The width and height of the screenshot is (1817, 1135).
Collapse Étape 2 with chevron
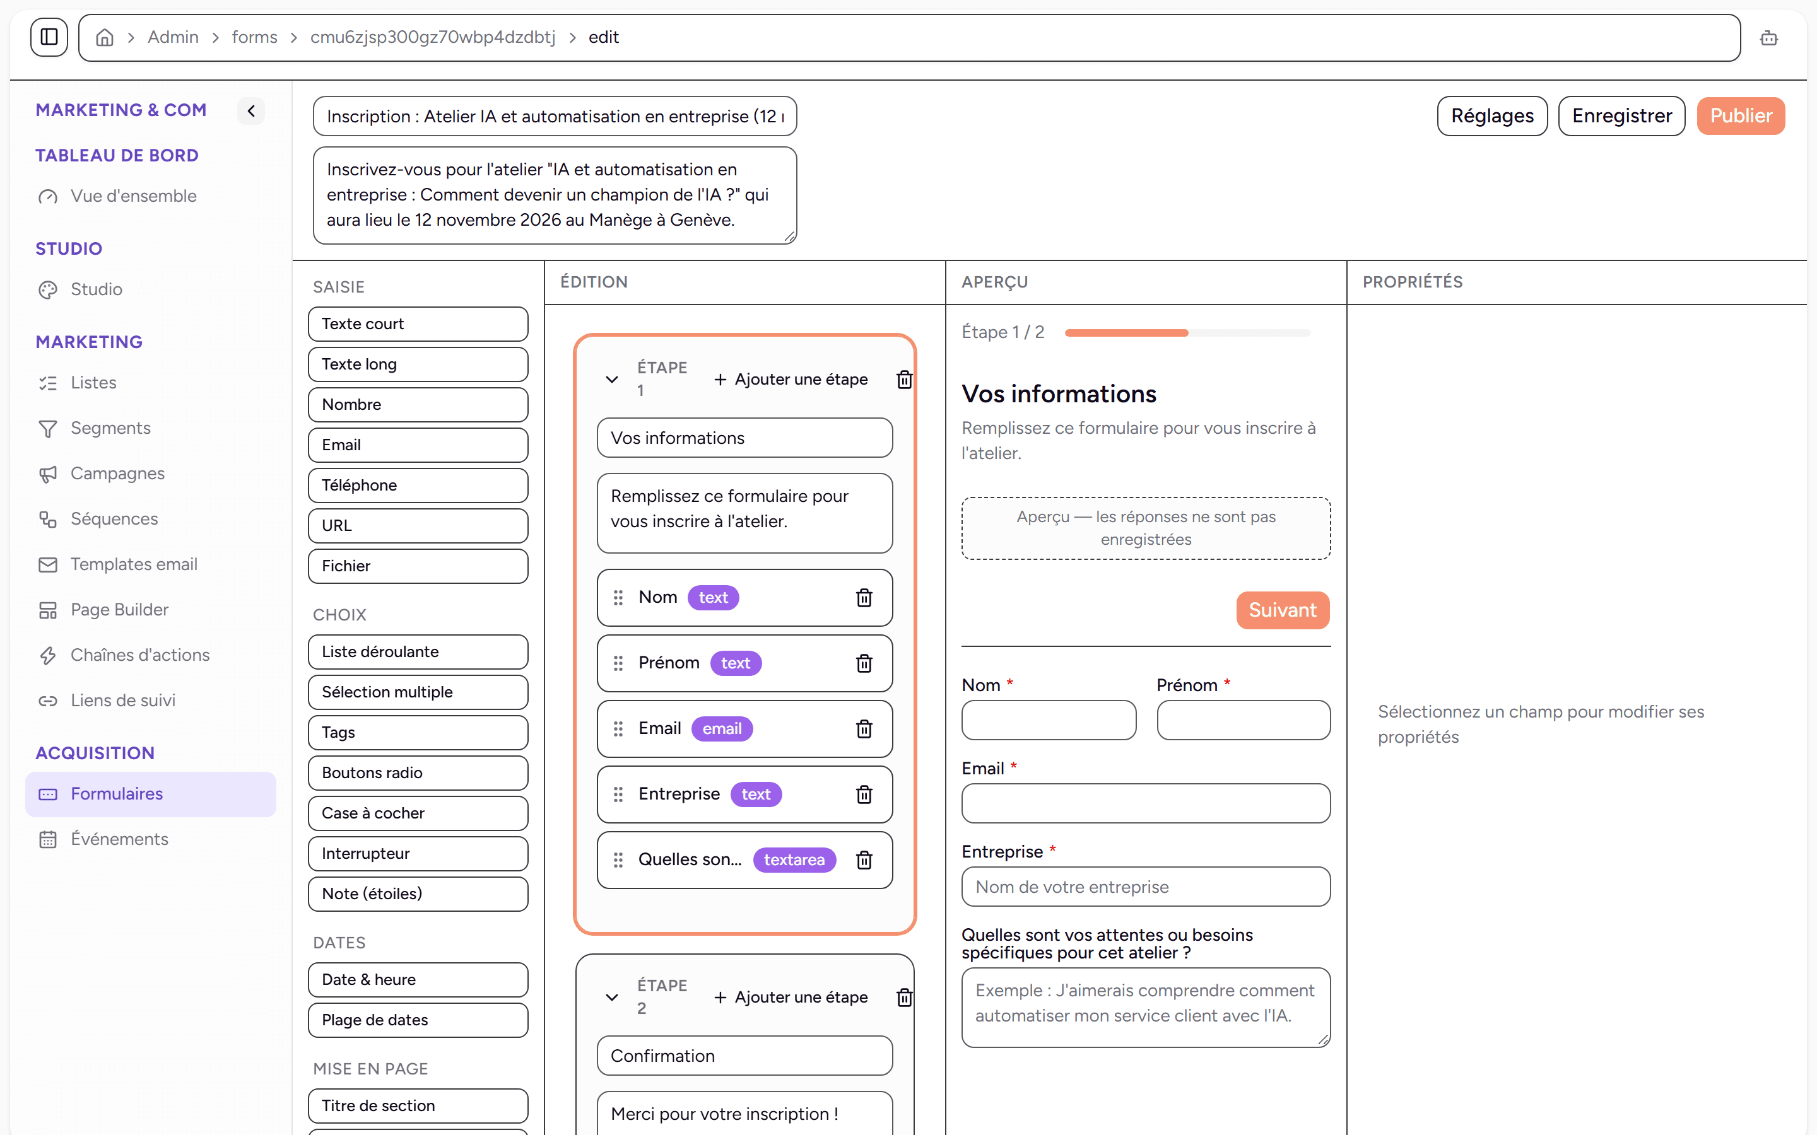click(612, 998)
